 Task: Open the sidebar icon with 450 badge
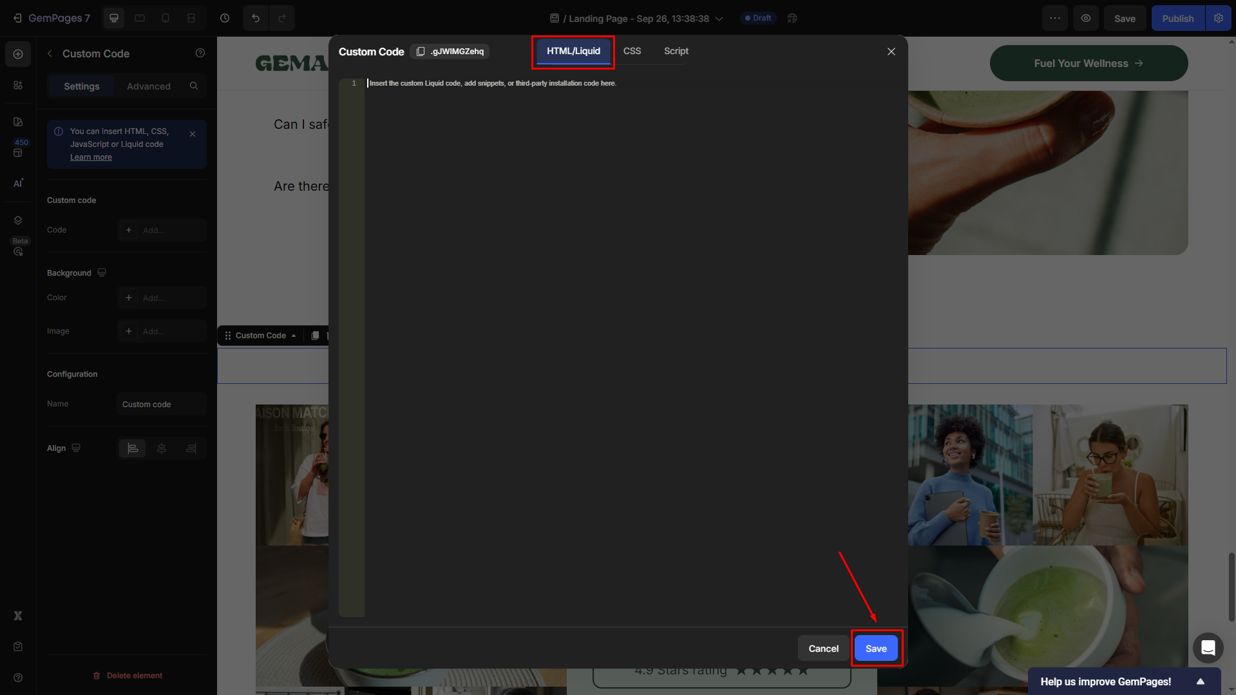click(18, 152)
